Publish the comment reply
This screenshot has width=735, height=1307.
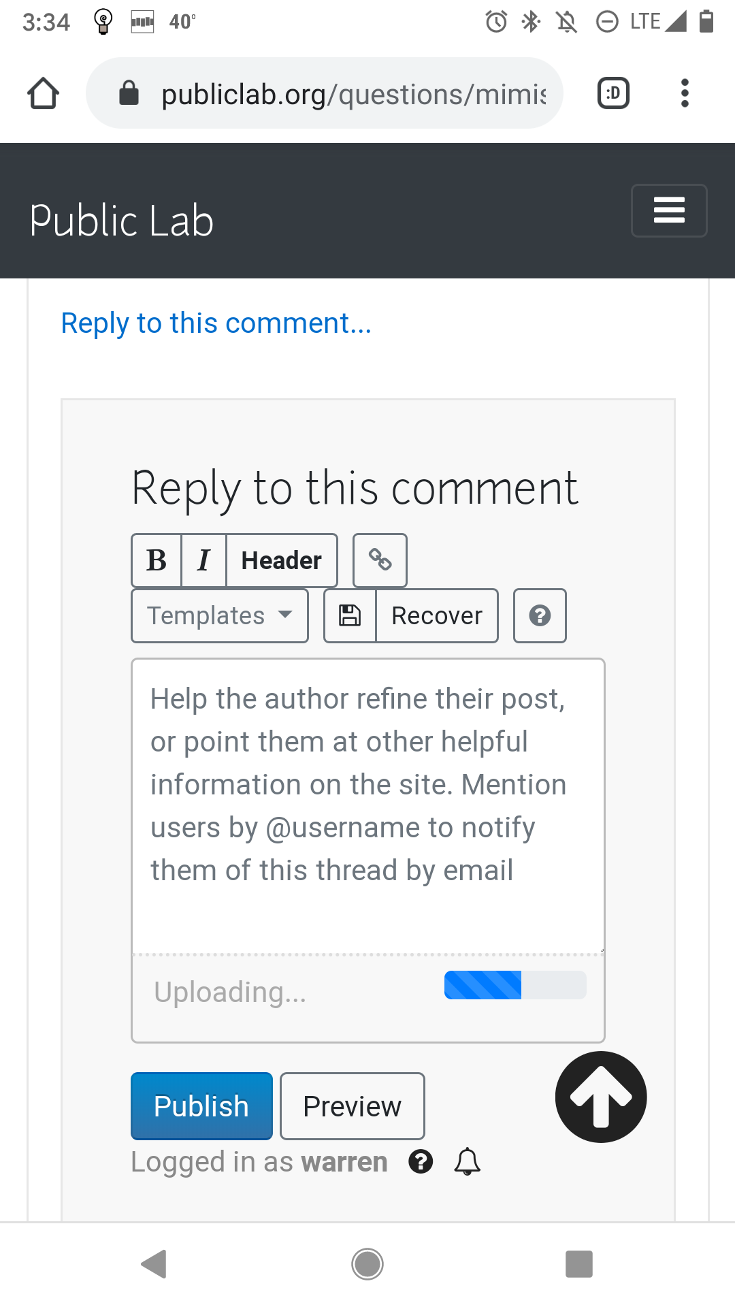[x=201, y=1106]
